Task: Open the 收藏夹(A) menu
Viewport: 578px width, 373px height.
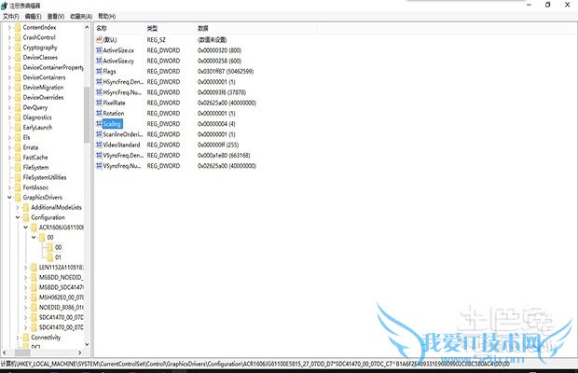Action: tap(81, 16)
